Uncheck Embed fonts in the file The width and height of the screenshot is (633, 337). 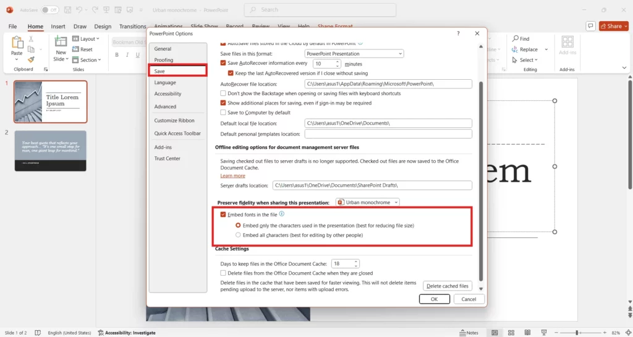224,215
